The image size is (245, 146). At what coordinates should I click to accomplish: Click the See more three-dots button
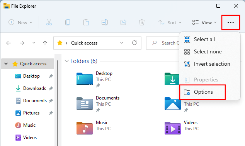coord(231,23)
